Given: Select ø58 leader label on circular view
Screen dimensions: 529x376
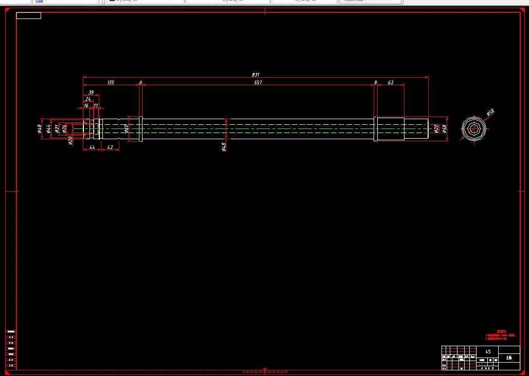Looking at the screenshot, I should 490,112.
